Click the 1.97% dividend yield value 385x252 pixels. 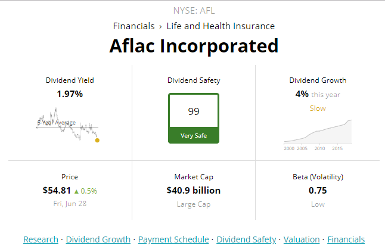pyautogui.click(x=70, y=94)
